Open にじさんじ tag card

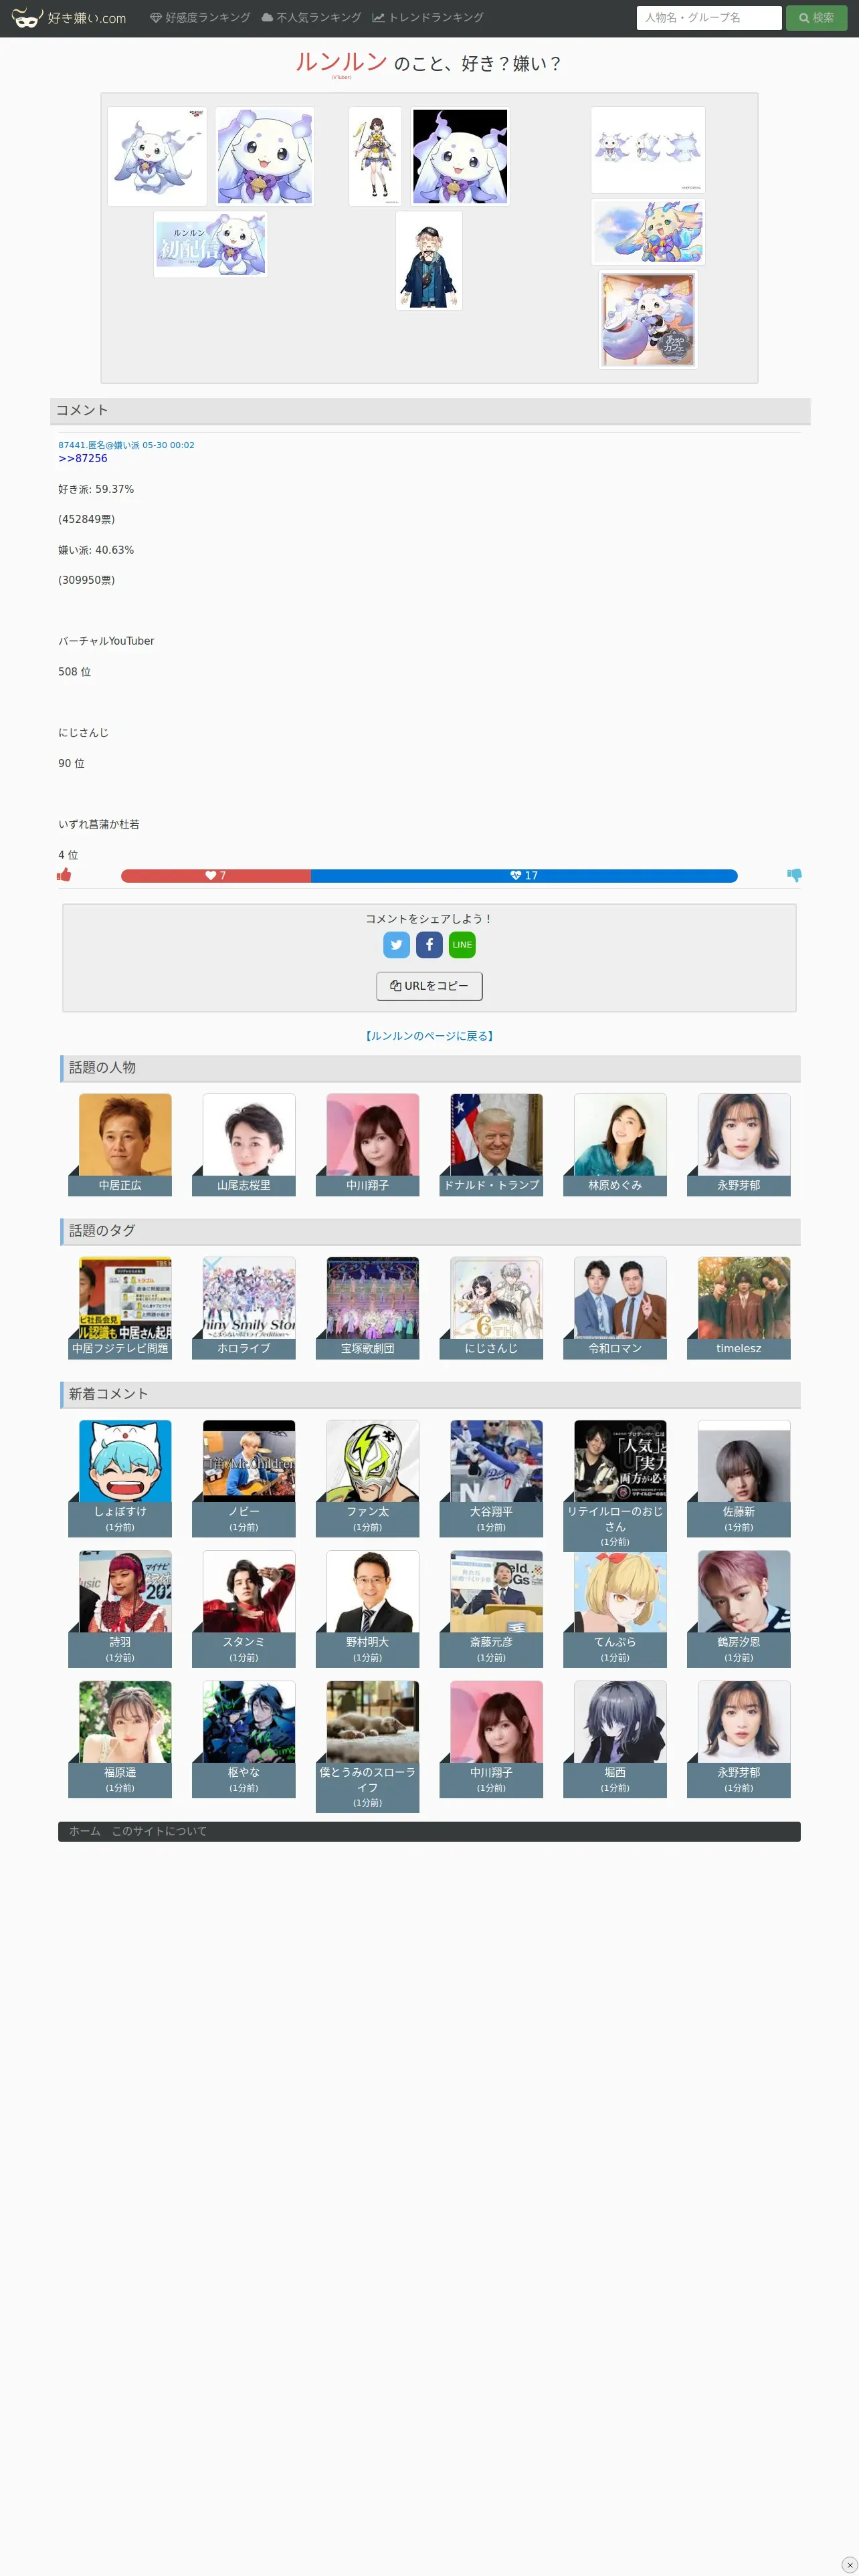[x=491, y=1308]
